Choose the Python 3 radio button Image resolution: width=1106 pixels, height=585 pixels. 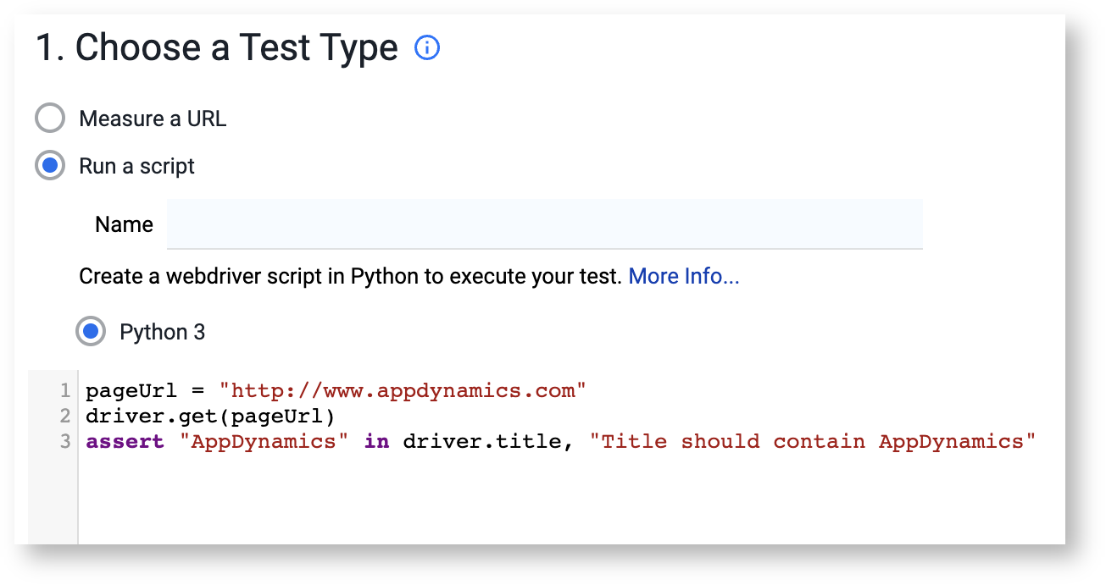point(91,332)
